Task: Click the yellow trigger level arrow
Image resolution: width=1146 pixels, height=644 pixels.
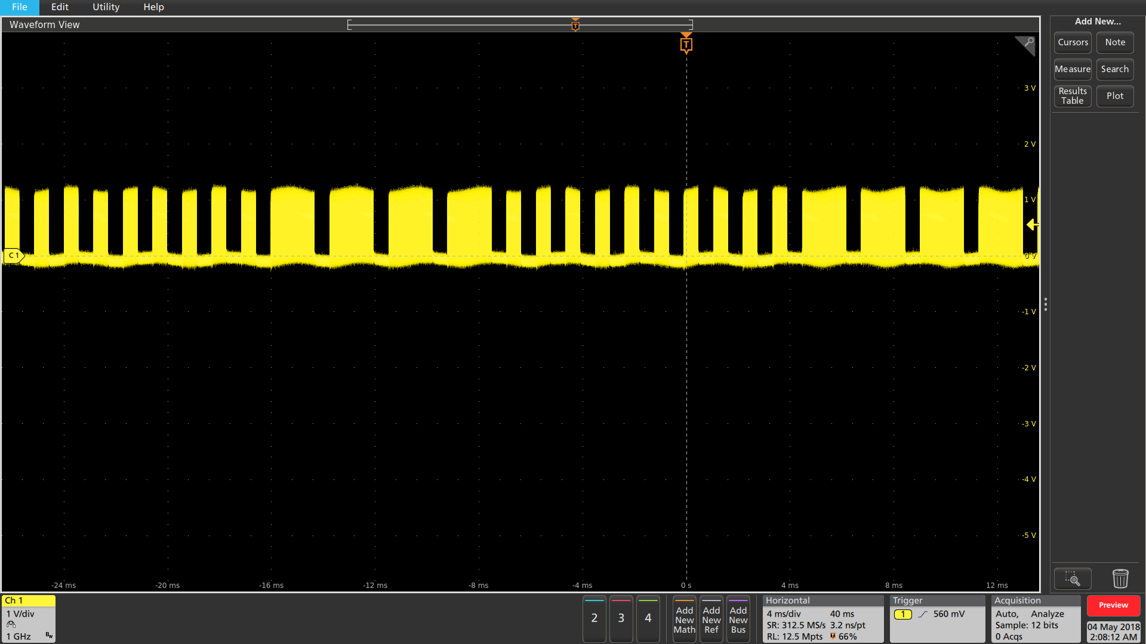Action: [1032, 225]
